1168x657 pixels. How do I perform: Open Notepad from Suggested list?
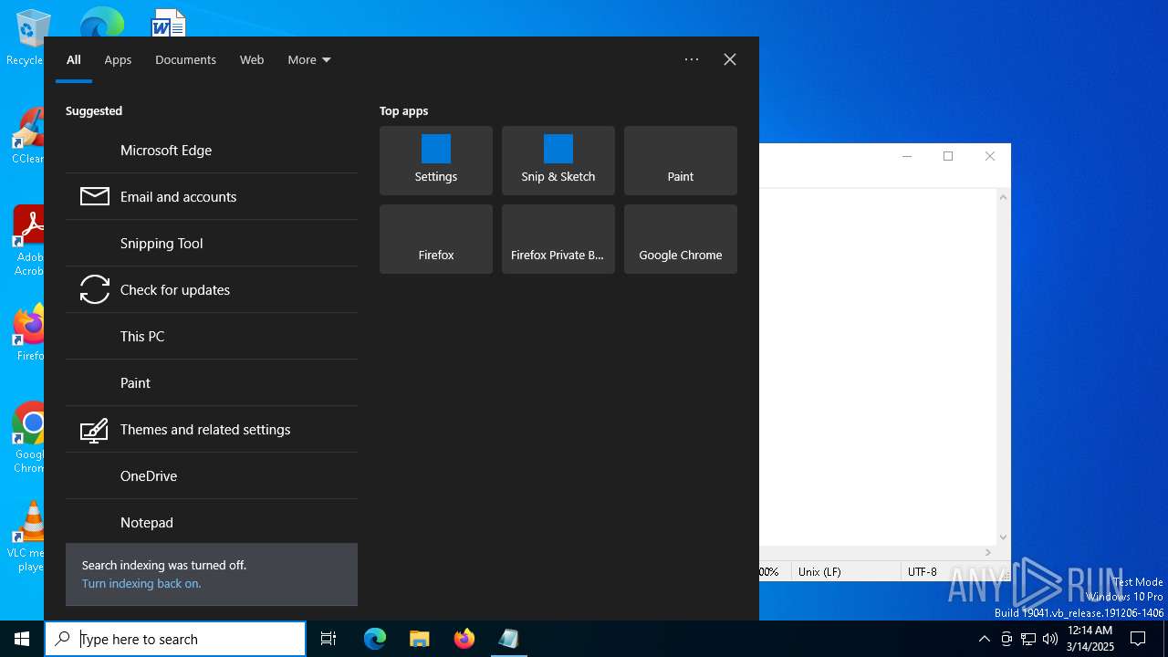(x=212, y=523)
